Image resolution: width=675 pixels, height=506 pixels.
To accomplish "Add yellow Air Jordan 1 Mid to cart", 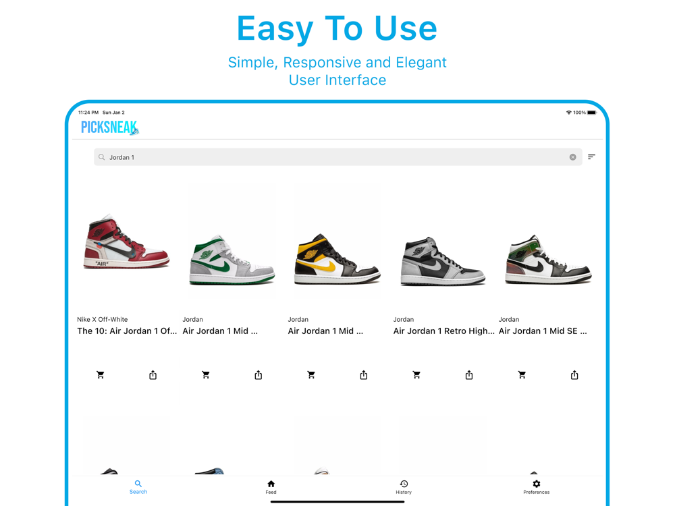I will coord(311,374).
